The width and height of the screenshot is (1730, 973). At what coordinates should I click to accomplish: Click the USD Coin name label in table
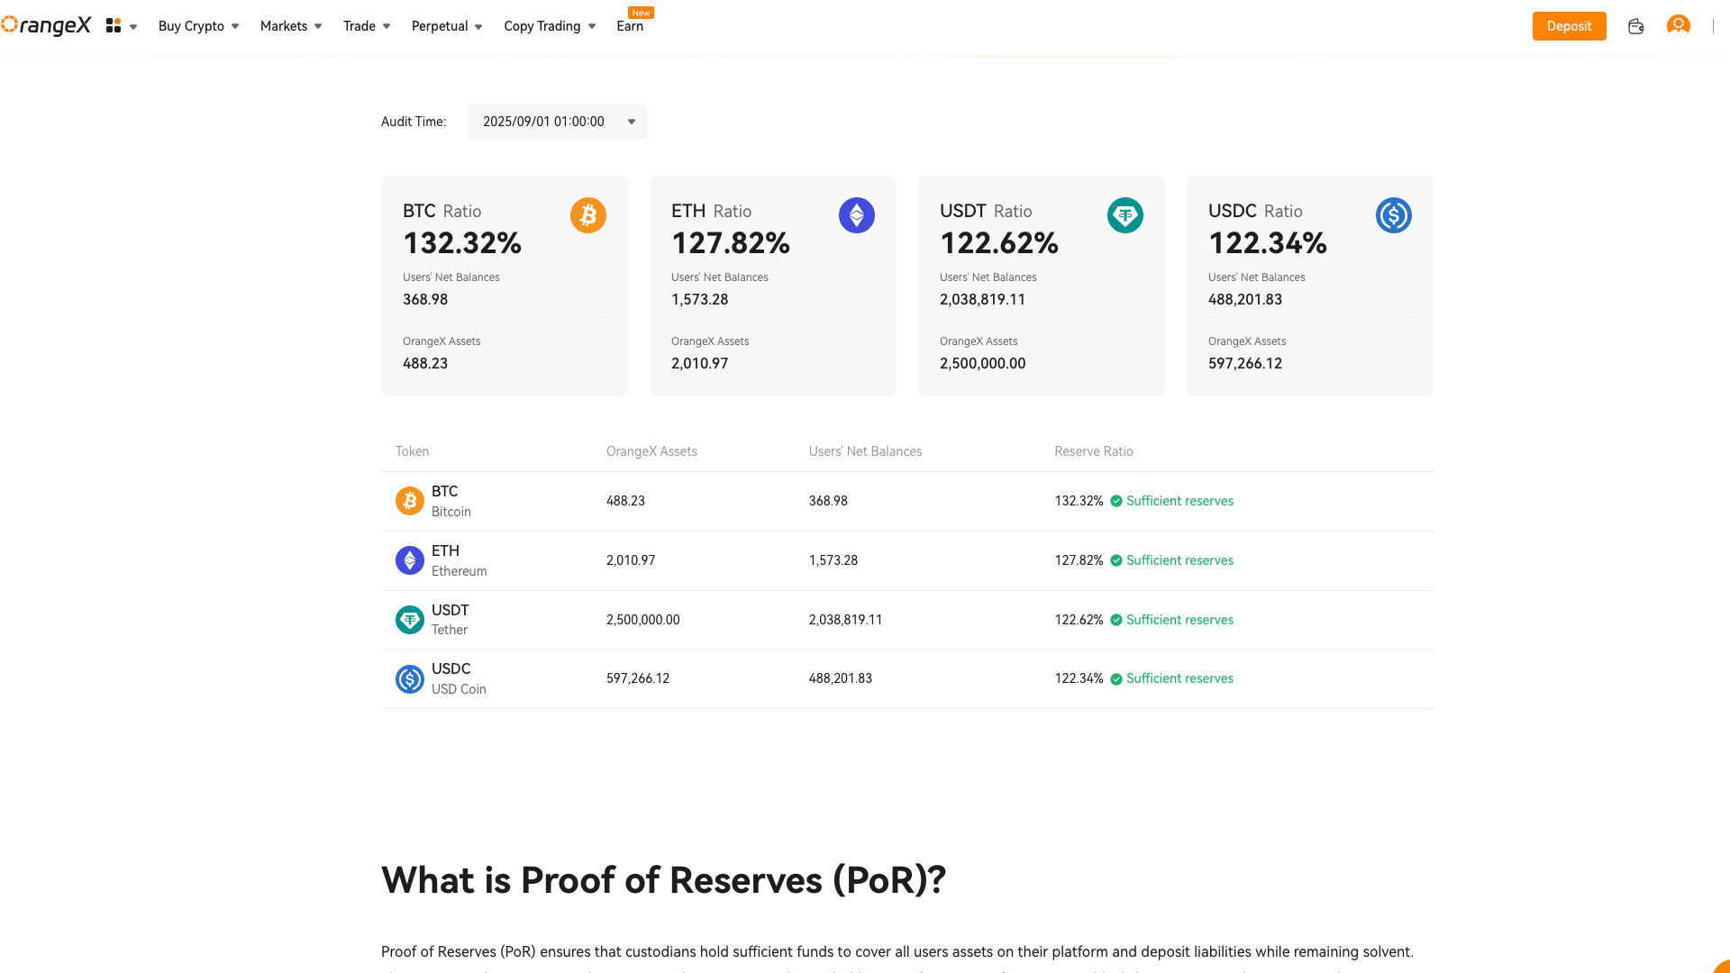click(459, 689)
